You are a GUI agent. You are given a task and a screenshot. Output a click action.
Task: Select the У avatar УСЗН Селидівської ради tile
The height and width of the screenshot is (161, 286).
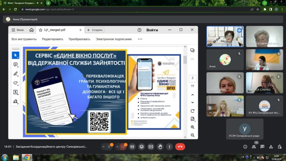[244, 129]
